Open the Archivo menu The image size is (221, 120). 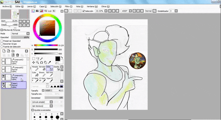click(7, 7)
